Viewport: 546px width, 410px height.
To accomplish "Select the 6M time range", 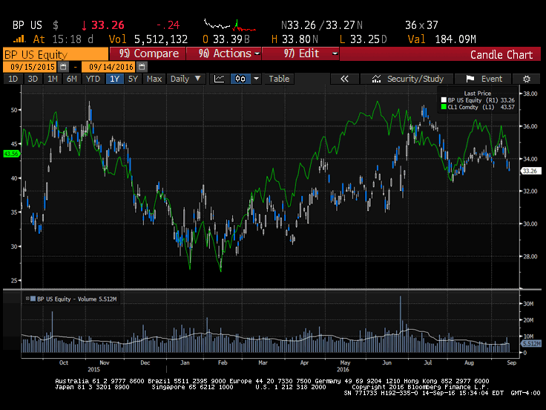I will click(72, 79).
